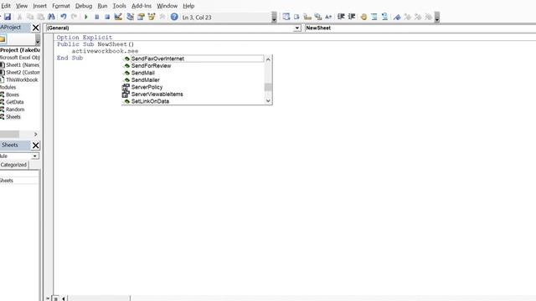The height and width of the screenshot is (301, 536).
Task: Click the Parameter Info icon
Action: pos(318,17)
